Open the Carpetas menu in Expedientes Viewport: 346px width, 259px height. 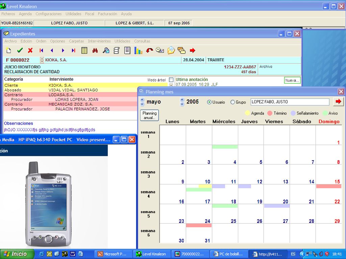(76, 41)
